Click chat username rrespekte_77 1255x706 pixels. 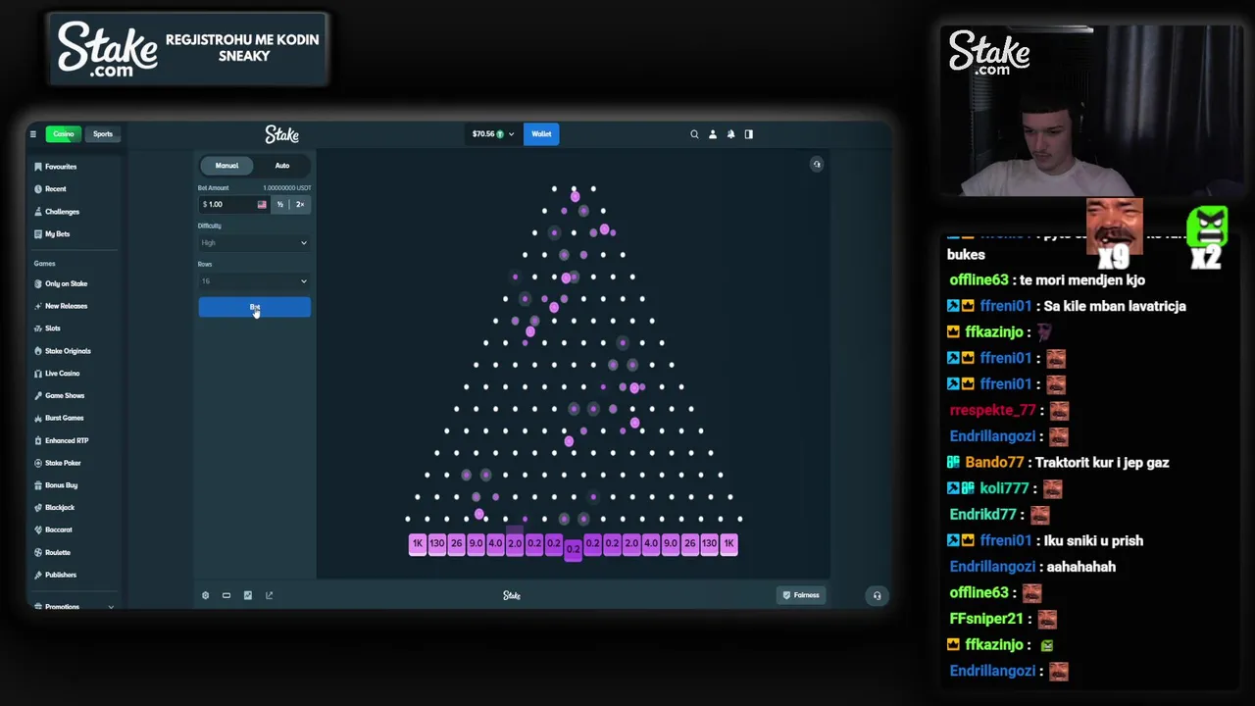tap(992, 410)
